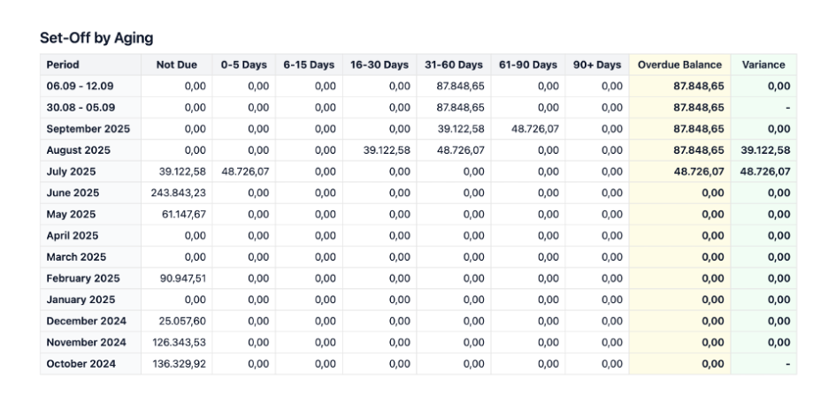Select the "Variance" column header
828x410 pixels.
(x=763, y=65)
